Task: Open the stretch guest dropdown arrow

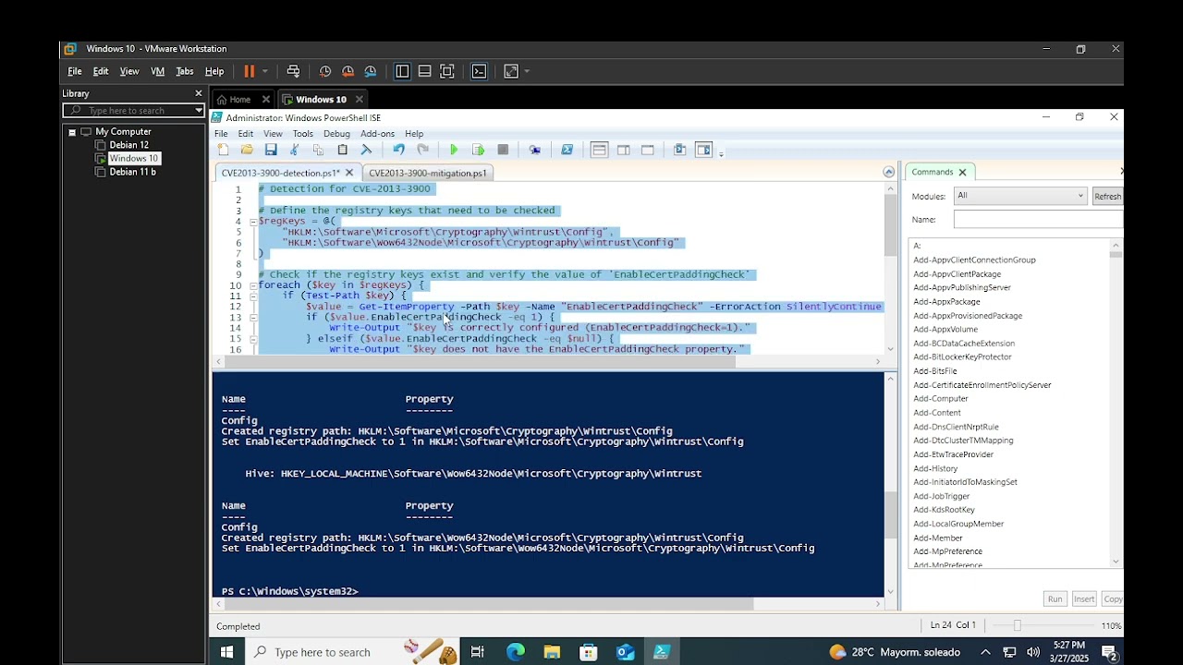Action: pos(527,71)
